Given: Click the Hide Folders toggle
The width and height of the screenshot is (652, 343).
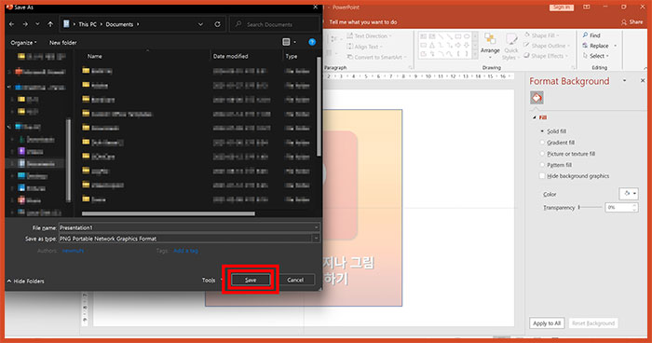Looking at the screenshot, I should pyautogui.click(x=25, y=281).
